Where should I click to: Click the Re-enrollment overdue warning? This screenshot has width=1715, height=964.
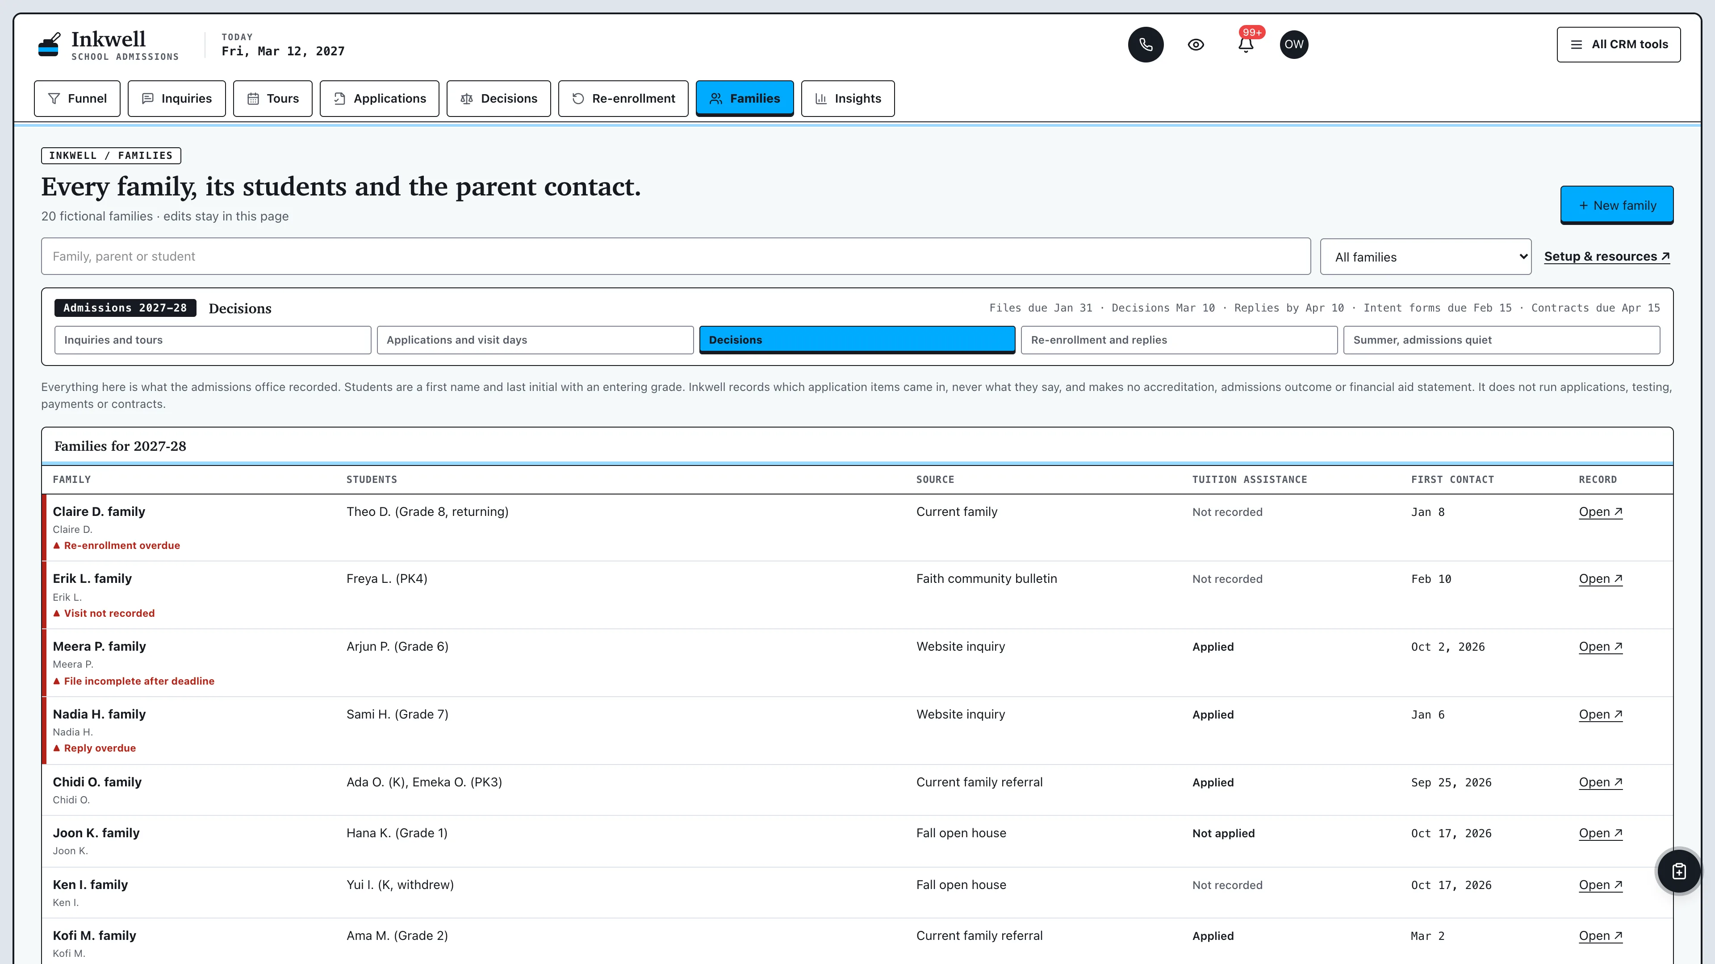tap(117, 545)
